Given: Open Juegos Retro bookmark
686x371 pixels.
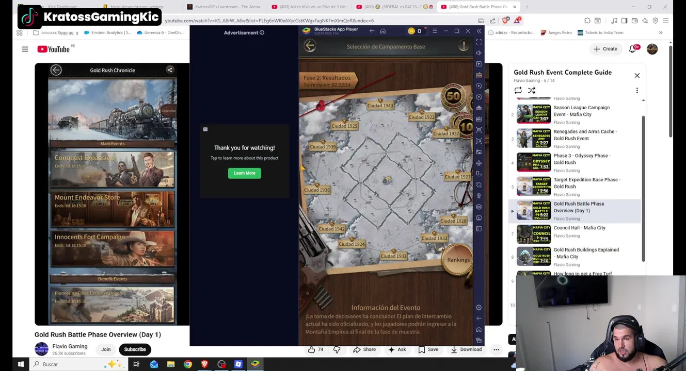Looking at the screenshot, I should coord(556,32).
